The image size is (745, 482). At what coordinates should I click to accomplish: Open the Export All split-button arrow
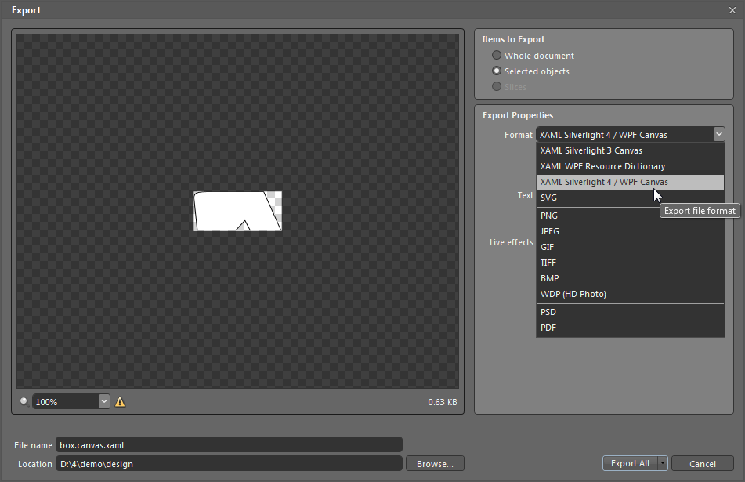[663, 463]
